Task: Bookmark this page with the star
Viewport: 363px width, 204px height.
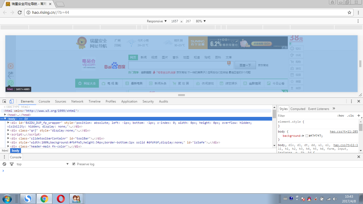Action: pos(349,12)
